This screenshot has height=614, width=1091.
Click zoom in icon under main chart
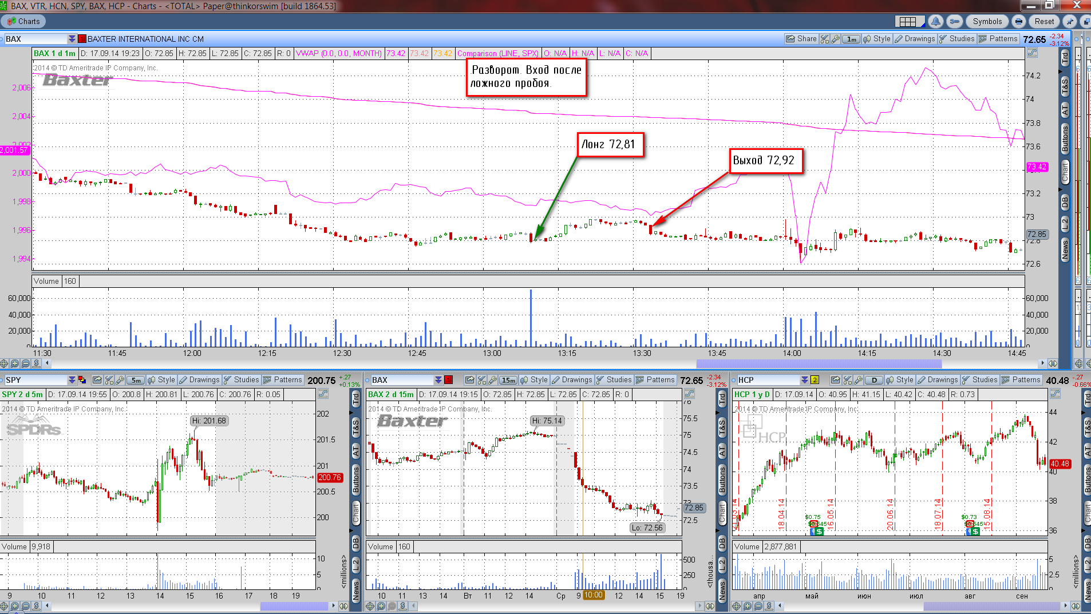15,363
